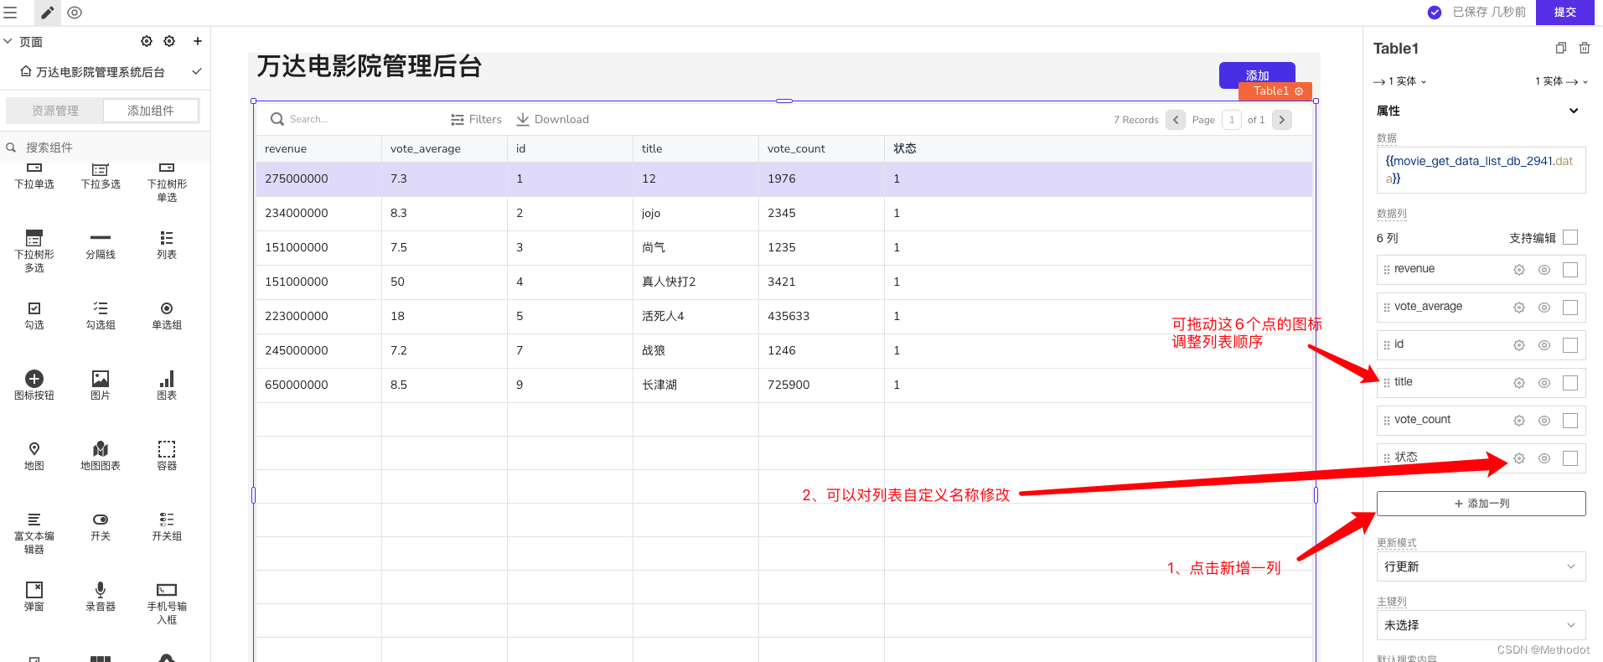The image size is (1603, 662).
Task: Select the 单选组 radio group component
Action: click(x=167, y=315)
